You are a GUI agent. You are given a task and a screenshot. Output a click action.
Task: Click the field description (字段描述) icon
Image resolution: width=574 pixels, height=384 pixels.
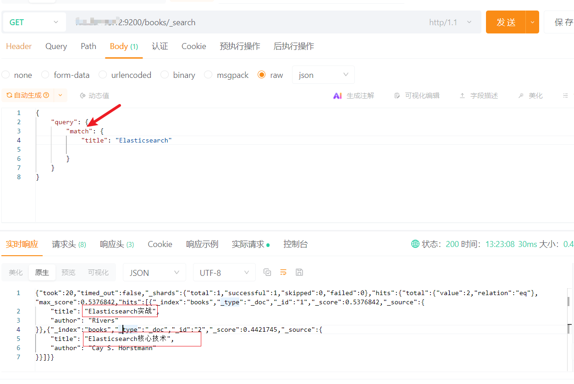[x=462, y=96]
